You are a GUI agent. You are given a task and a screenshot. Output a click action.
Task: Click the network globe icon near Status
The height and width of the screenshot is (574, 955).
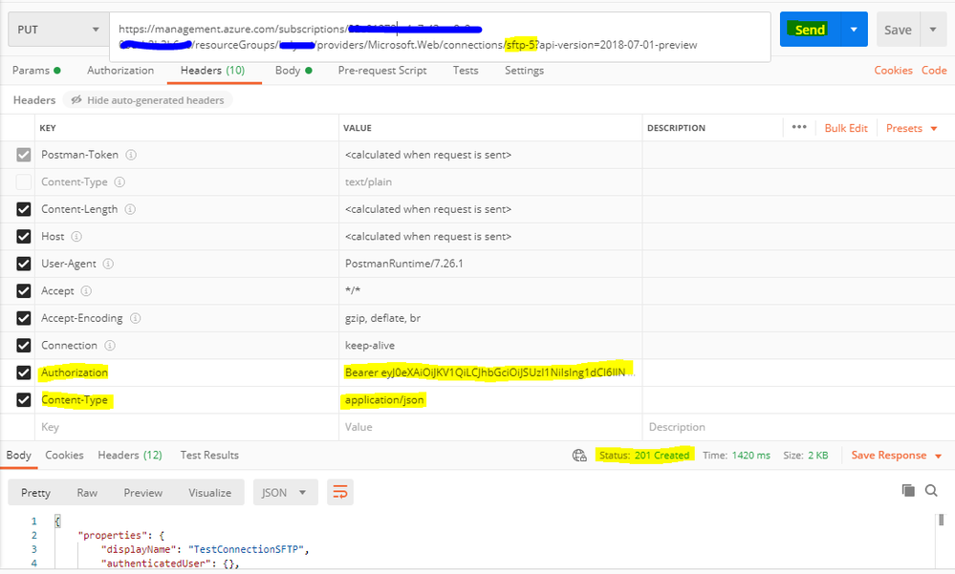coord(579,456)
